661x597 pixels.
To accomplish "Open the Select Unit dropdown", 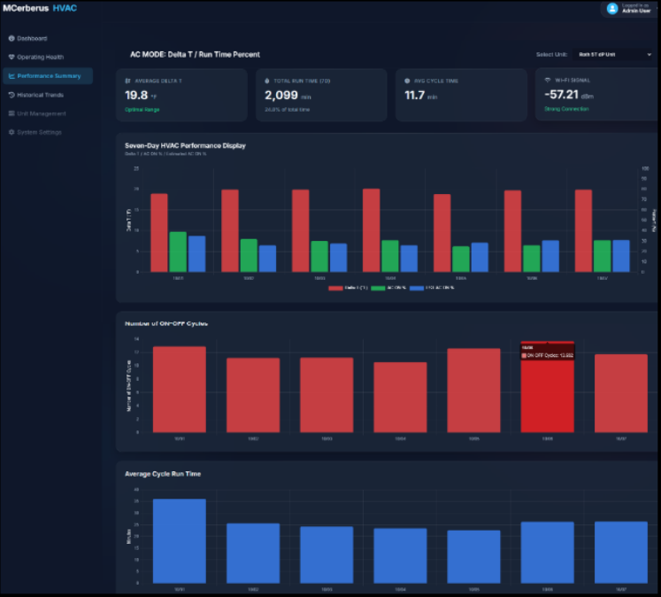I will (613, 54).
